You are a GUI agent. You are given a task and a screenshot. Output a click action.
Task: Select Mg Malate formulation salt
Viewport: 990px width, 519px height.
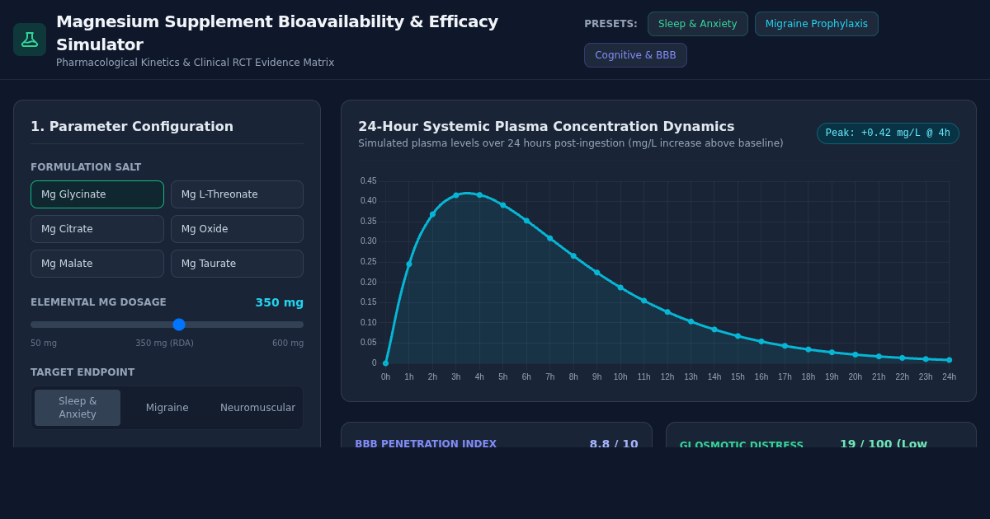pos(97,264)
